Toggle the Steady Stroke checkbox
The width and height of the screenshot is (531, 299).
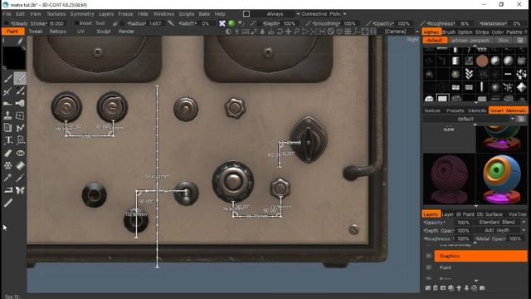pyautogui.click(x=7, y=23)
